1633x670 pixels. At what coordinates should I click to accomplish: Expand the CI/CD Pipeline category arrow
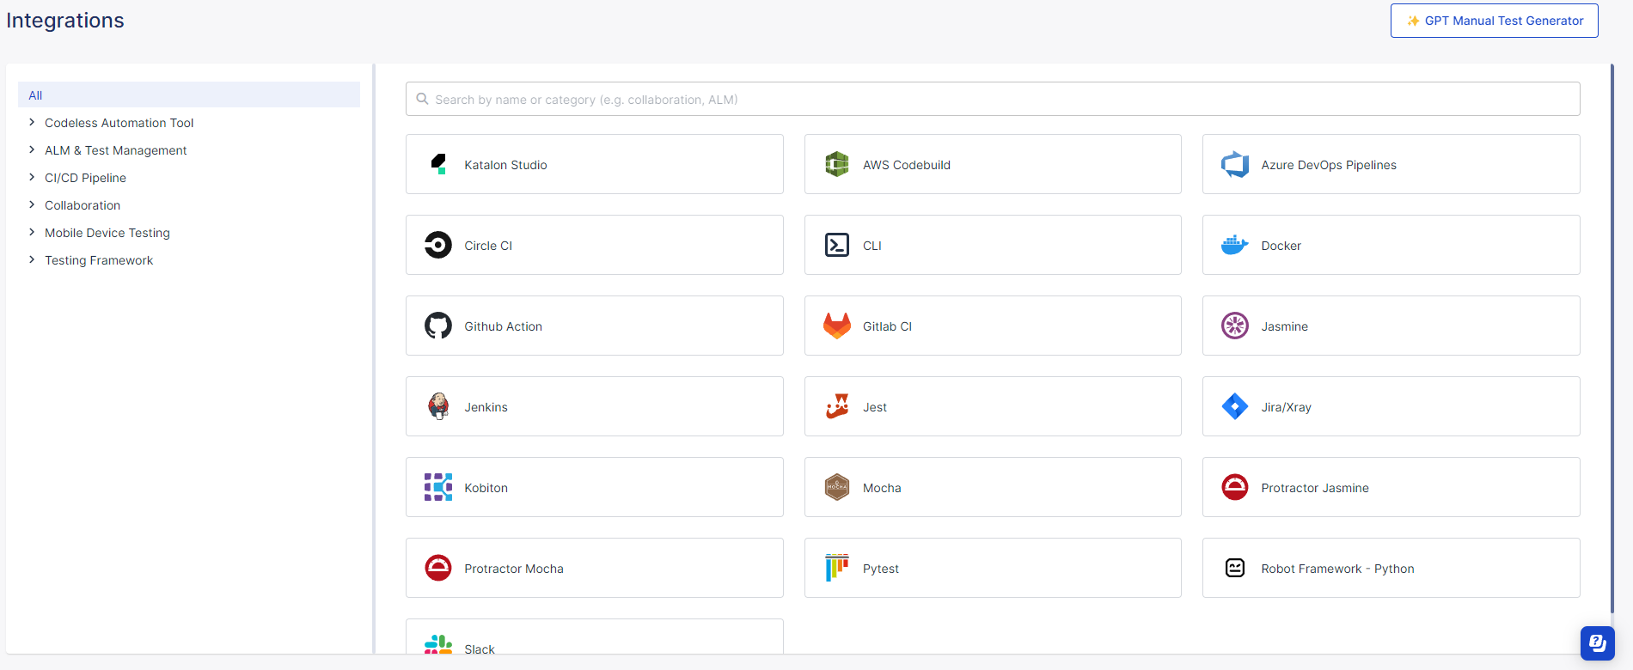(x=32, y=178)
